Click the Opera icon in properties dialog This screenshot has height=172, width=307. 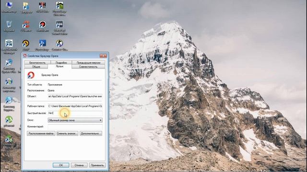point(31,75)
